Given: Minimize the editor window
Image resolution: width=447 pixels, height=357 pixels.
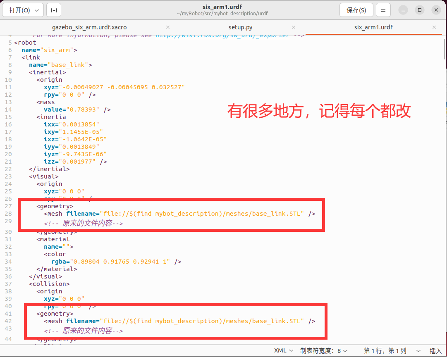Looking at the screenshot, I should (x=403, y=10).
